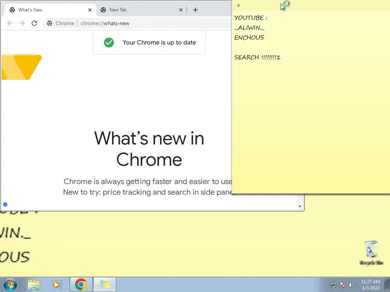Screen dimensions: 390x292
Task: Click the 'YOUTUBE :' line in sticky note
Action: [x=251, y=18]
